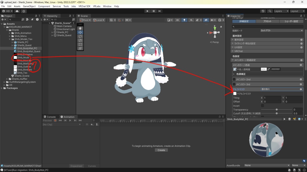307x172 pixels.
Task: Open the global search magnifier icon
Action: pyautogui.click(x=270, y=11)
